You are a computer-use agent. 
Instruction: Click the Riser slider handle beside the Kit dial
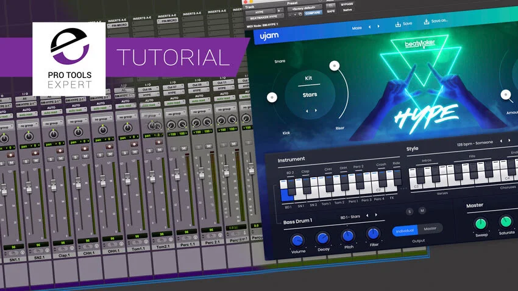[335, 66]
